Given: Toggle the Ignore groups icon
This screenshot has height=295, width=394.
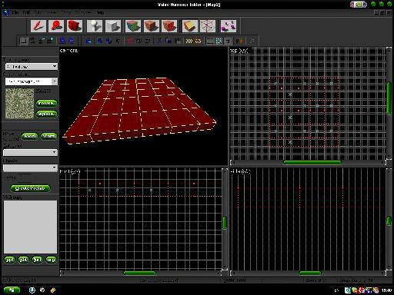Looking at the screenshot, I should [119, 41].
